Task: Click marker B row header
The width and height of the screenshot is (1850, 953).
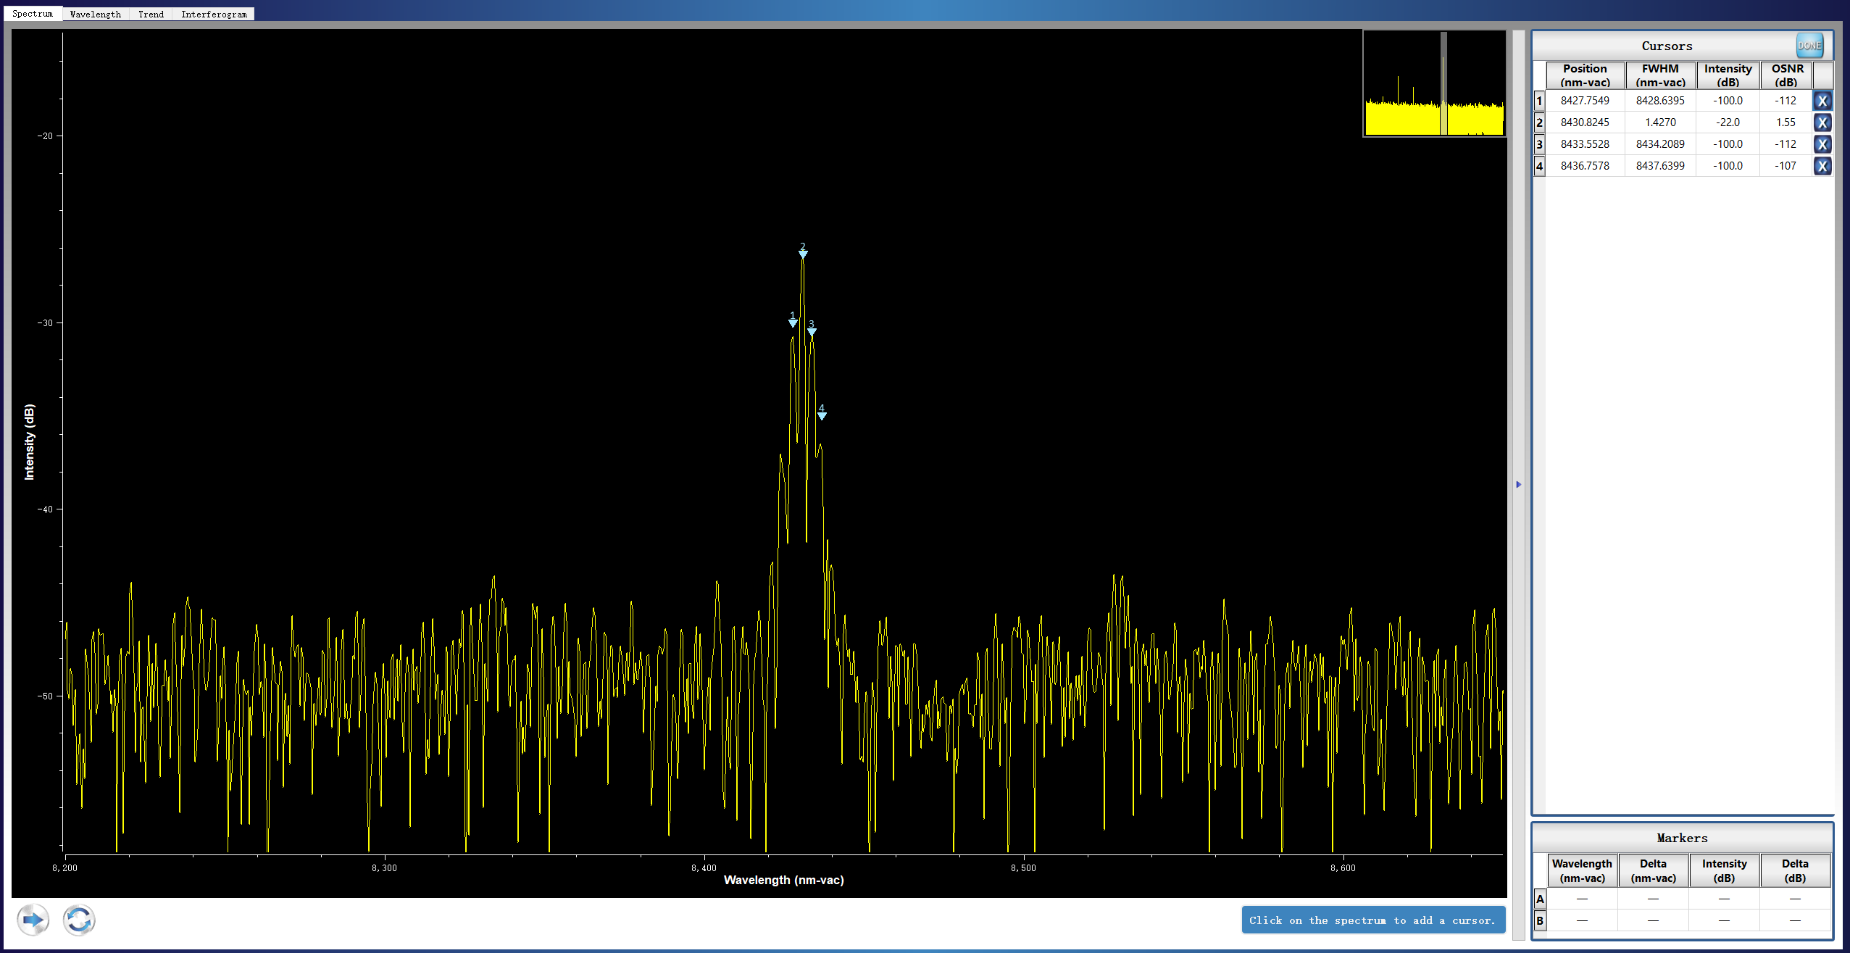Action: click(1540, 920)
